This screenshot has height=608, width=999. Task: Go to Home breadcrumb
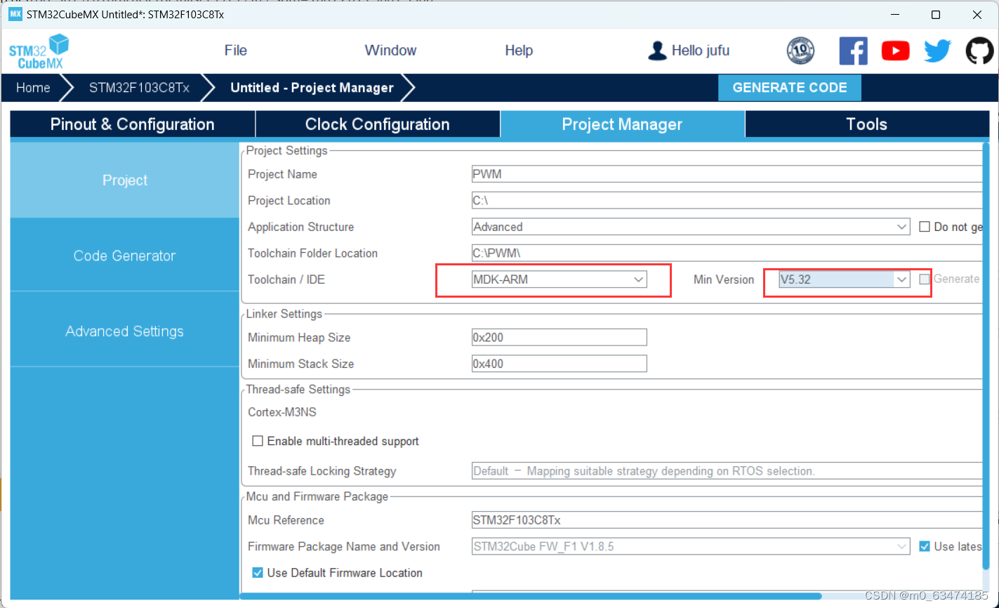[33, 88]
